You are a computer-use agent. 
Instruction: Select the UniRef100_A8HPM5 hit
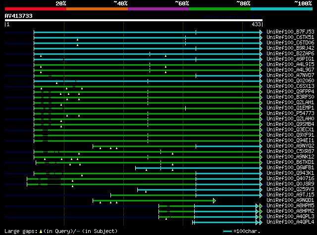point(290,206)
